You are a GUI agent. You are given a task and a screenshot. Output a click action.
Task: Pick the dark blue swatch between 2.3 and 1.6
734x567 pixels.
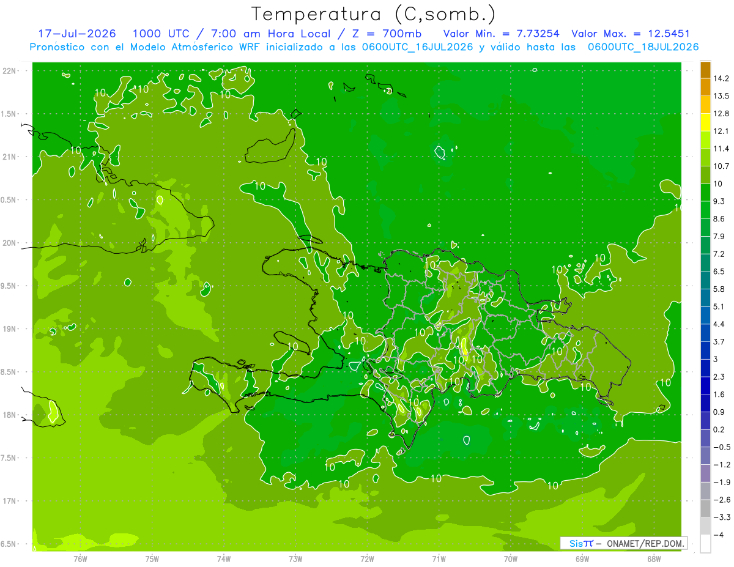pyautogui.click(x=705, y=385)
